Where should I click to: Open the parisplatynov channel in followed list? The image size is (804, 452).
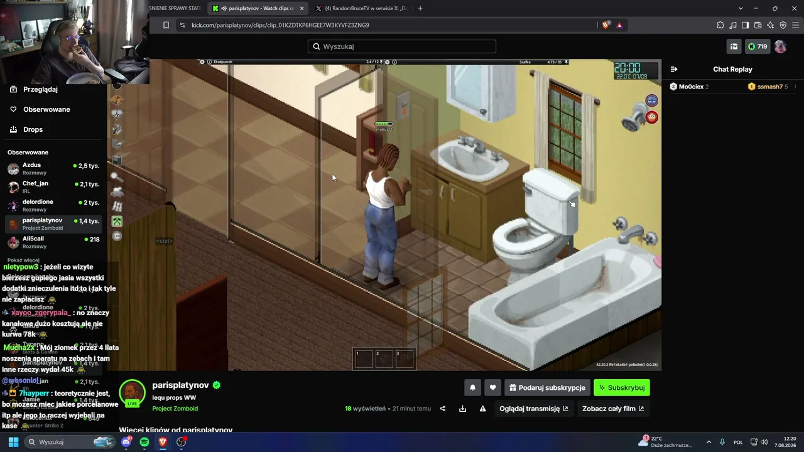coord(53,224)
